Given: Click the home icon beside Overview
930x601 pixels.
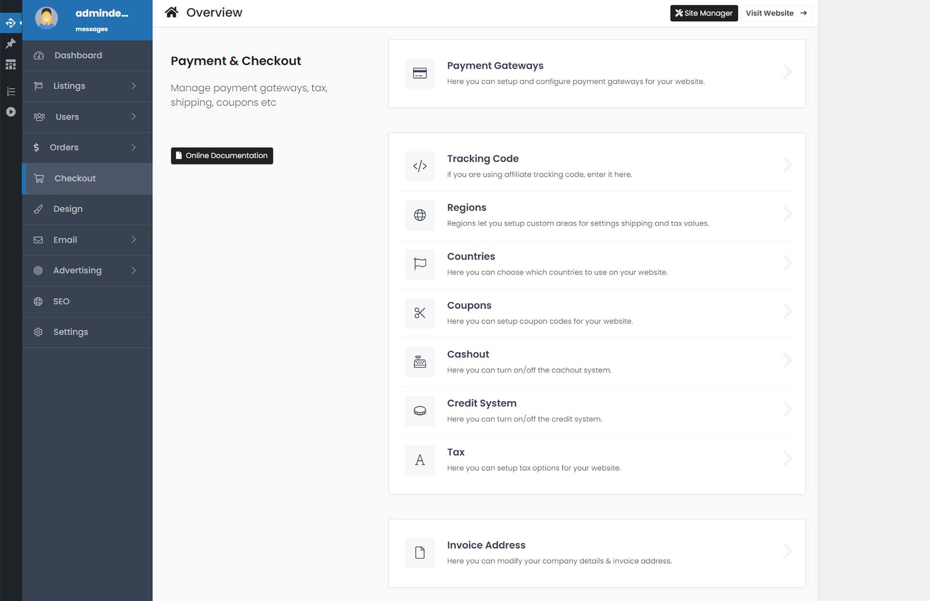Looking at the screenshot, I should coord(172,12).
